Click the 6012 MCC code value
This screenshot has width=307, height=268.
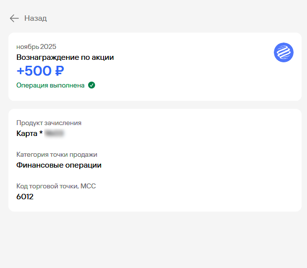point(25,197)
